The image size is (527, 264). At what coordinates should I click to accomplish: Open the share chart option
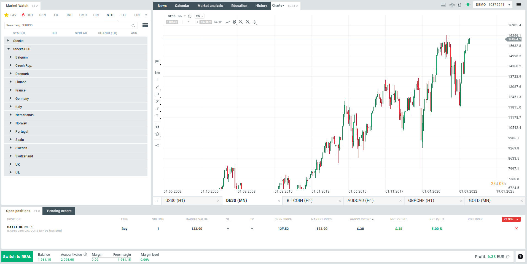pos(157,145)
